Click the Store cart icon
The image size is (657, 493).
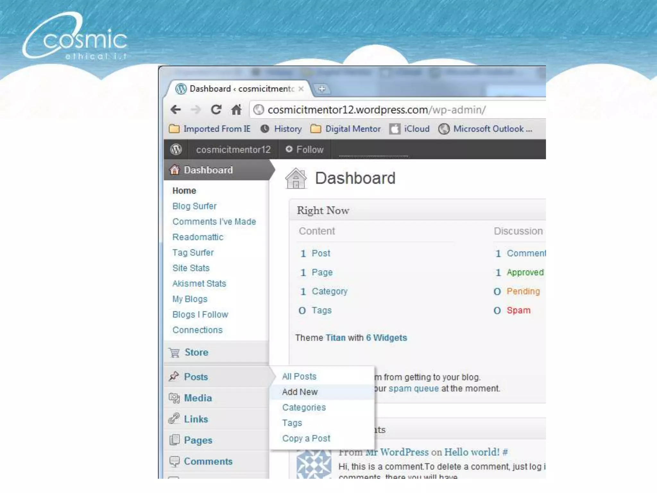[174, 352]
